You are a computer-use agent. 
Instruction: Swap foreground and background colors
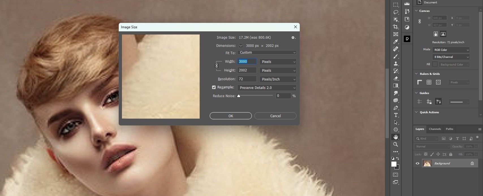pyautogui.click(x=398, y=158)
